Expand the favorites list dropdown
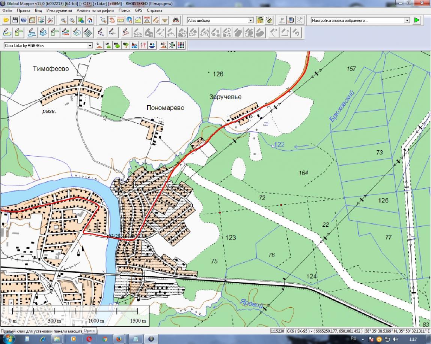This screenshot has height=344, width=431. coord(407,20)
